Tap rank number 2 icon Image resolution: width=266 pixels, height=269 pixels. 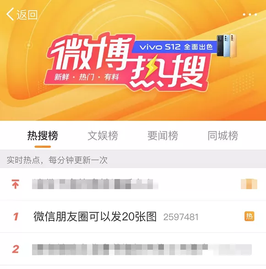pos(16,249)
